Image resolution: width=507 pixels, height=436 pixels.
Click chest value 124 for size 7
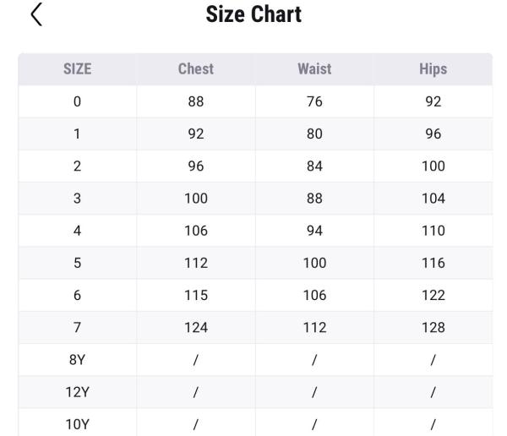pos(195,328)
